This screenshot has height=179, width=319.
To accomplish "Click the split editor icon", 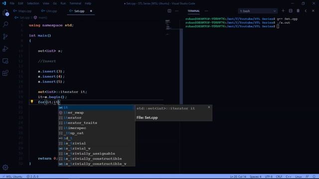I will tap(169, 11).
